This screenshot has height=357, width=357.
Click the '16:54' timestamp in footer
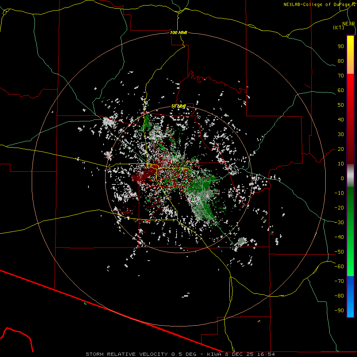point(266,354)
